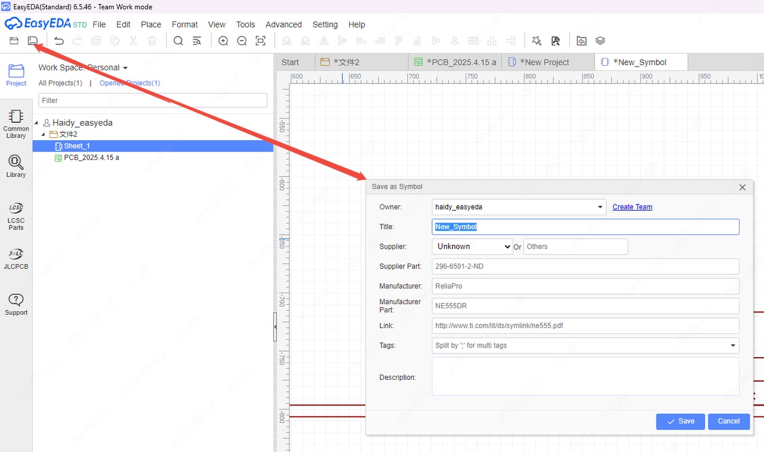Image resolution: width=764 pixels, height=452 pixels.
Task: Click the Save button in the dialog
Action: click(x=680, y=422)
